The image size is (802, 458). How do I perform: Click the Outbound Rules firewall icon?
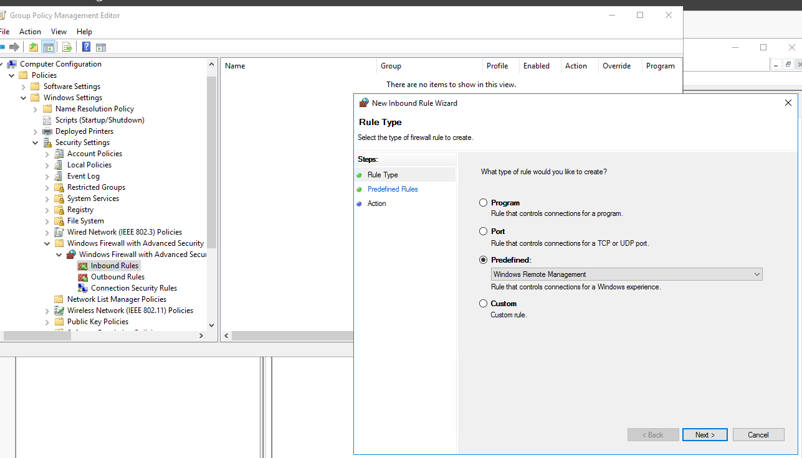click(83, 277)
